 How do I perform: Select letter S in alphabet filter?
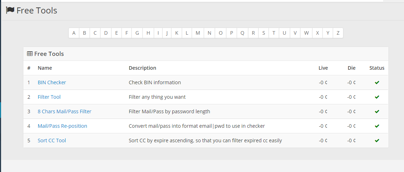264,33
